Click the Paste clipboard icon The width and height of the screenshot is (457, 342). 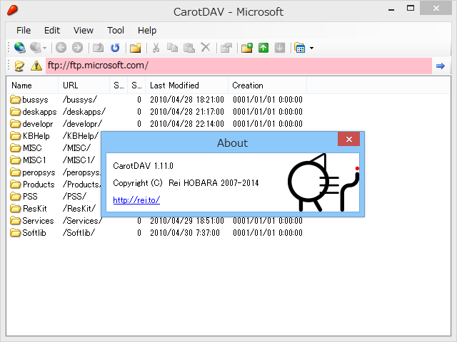tap(189, 48)
